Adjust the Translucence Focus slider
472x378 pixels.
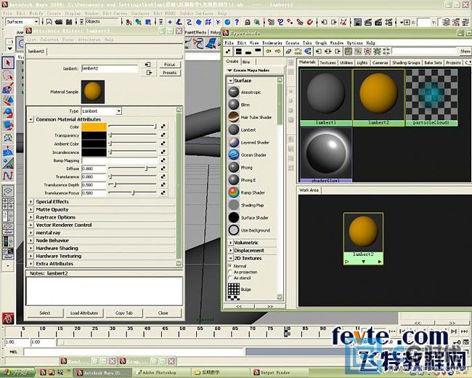coord(132,193)
